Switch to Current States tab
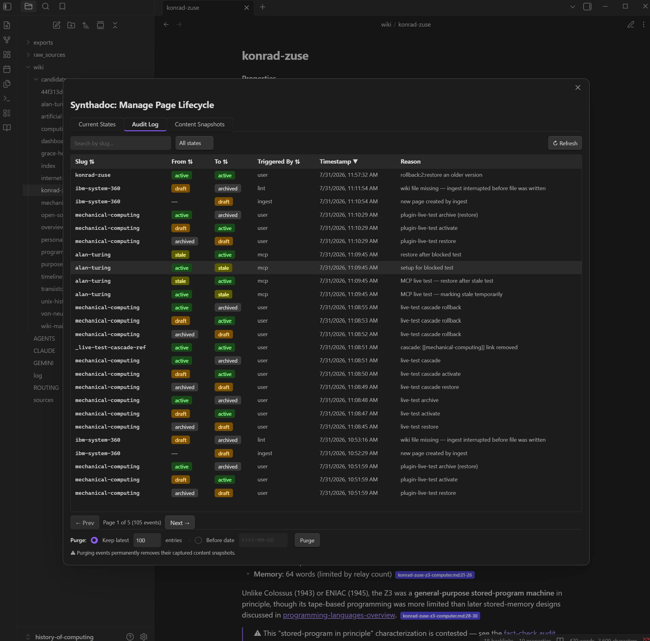Image resolution: width=650 pixels, height=641 pixels. coord(97,124)
